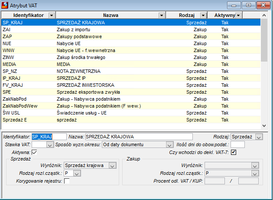Viewport: 273px width, 200px height.
Task: Open the Rodzaj column filter dropdown
Action: click(203, 15)
